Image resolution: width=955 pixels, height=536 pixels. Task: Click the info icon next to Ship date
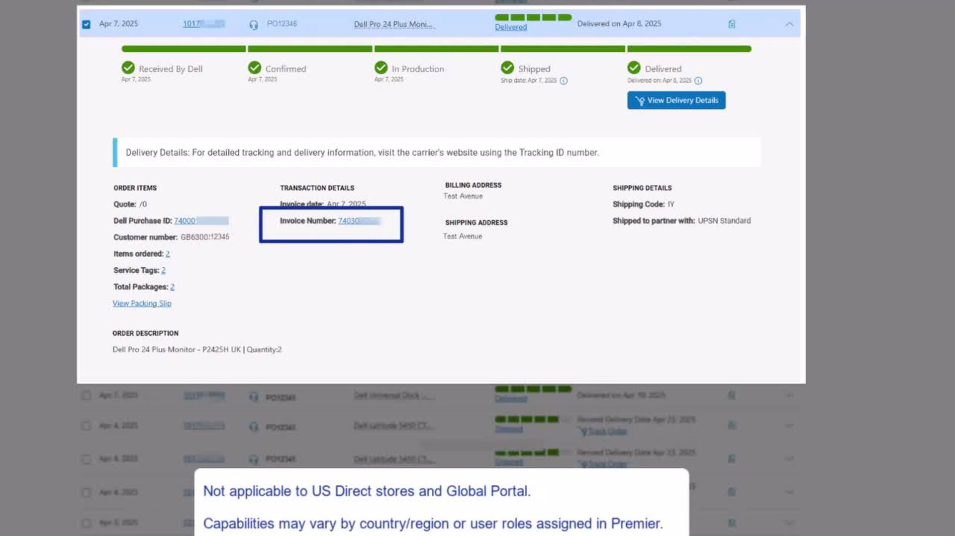(564, 81)
